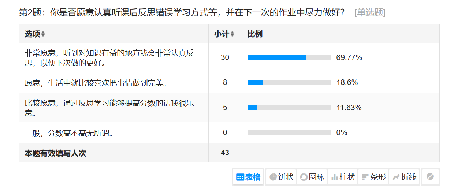Sort by 选项 column arrows
The height and width of the screenshot is (187, 454).
point(43,34)
